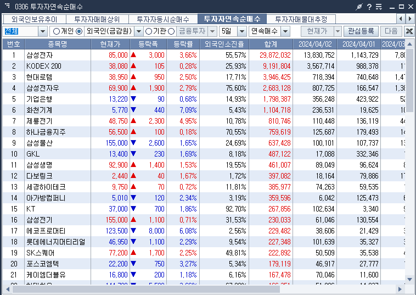Sort by 종목명 column header

(58, 44)
